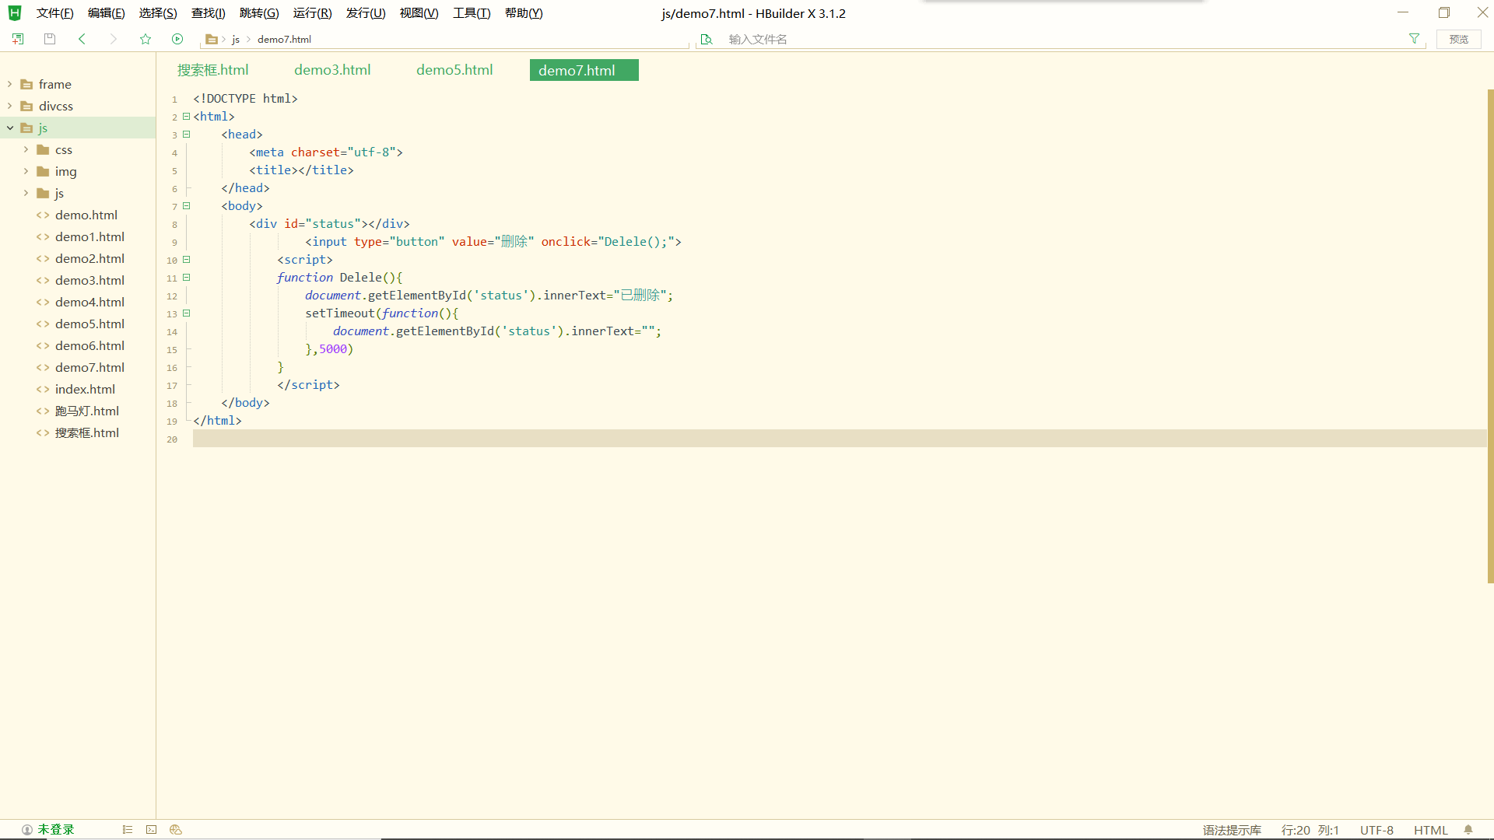1494x840 pixels.
Task: Click the demo.html file icon
Action: [x=43, y=215]
